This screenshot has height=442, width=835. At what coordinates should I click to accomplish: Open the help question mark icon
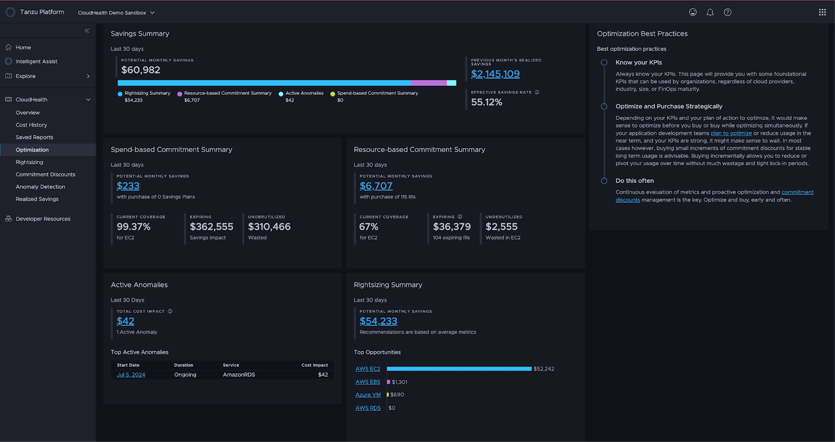coord(727,13)
